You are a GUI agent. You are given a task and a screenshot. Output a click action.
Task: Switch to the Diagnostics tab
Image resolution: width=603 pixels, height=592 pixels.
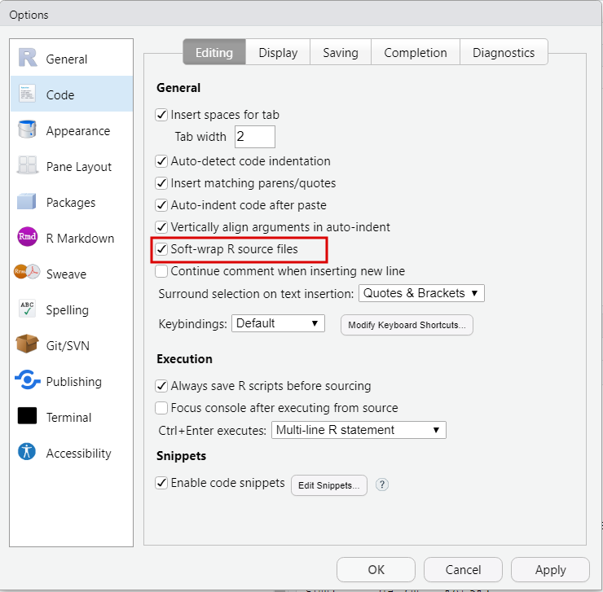click(504, 53)
